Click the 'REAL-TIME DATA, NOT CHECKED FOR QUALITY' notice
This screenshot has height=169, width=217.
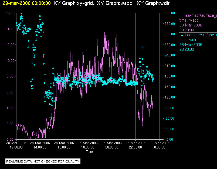43,161
